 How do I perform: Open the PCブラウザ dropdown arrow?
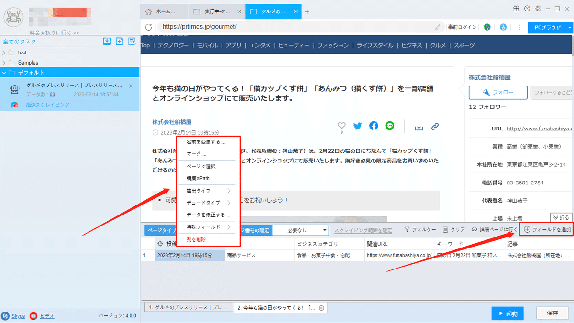570,27
